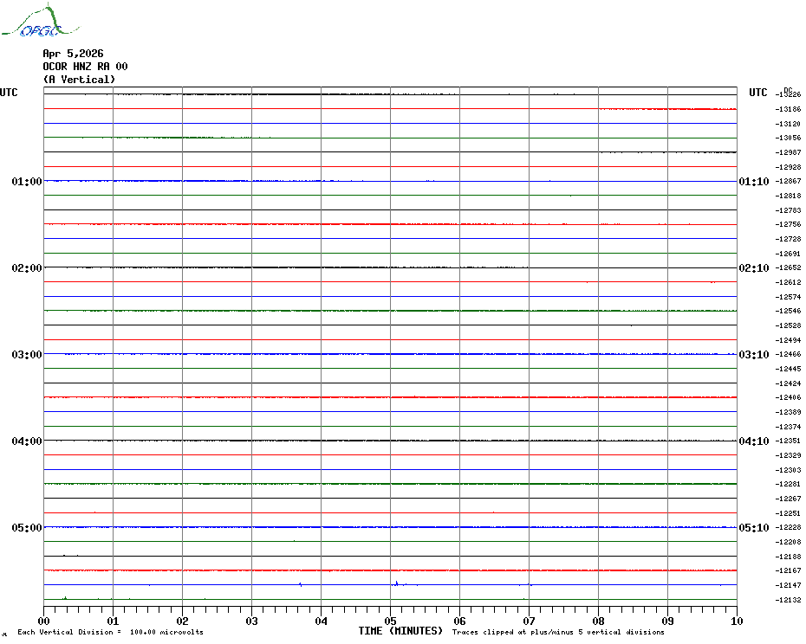The height and width of the screenshot is (644, 806).
Task: Click the (A Vertical) channel label
Action: (x=79, y=80)
